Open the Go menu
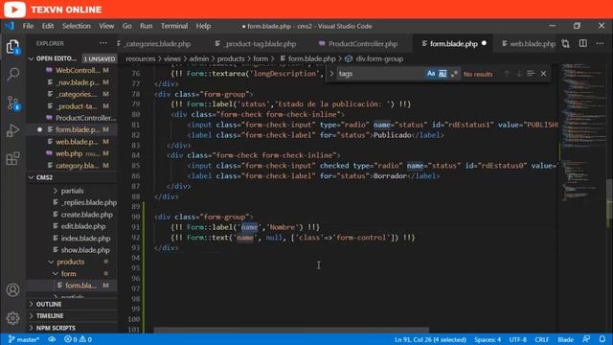The width and height of the screenshot is (613, 345). coord(126,26)
